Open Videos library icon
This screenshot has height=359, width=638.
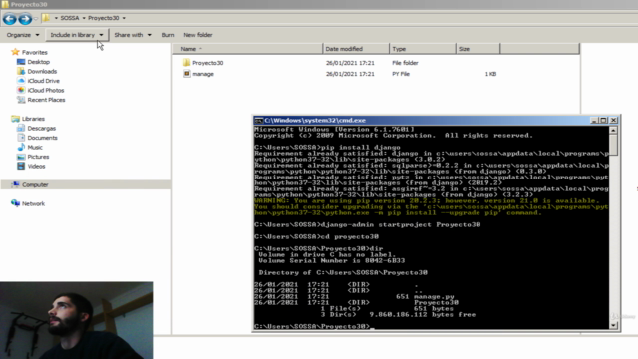point(21,166)
